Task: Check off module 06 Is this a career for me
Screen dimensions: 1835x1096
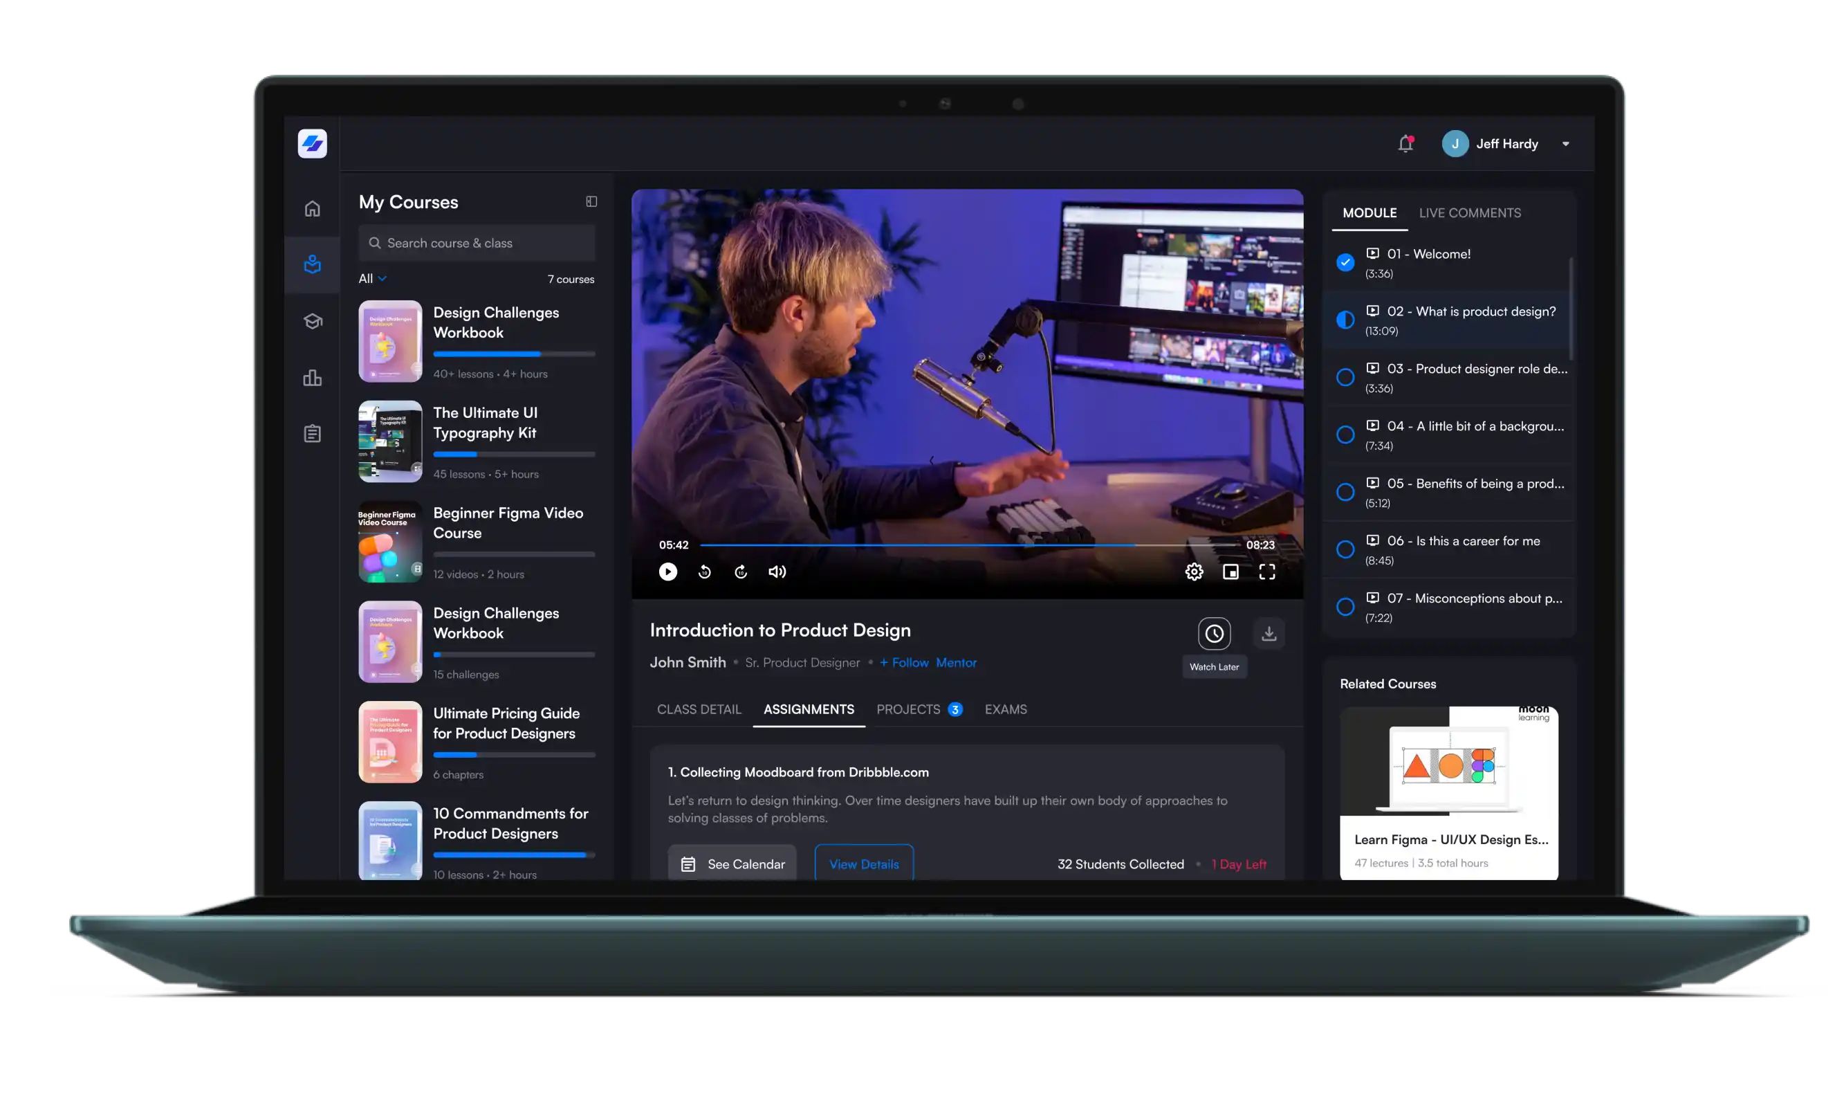Action: pos(1345,549)
